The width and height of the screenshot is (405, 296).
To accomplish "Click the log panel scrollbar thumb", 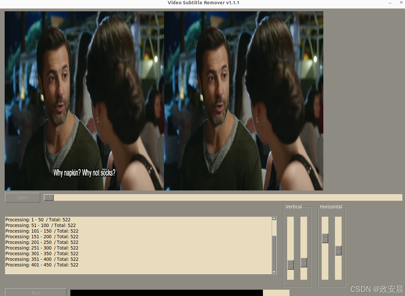I will pyautogui.click(x=274, y=253).
